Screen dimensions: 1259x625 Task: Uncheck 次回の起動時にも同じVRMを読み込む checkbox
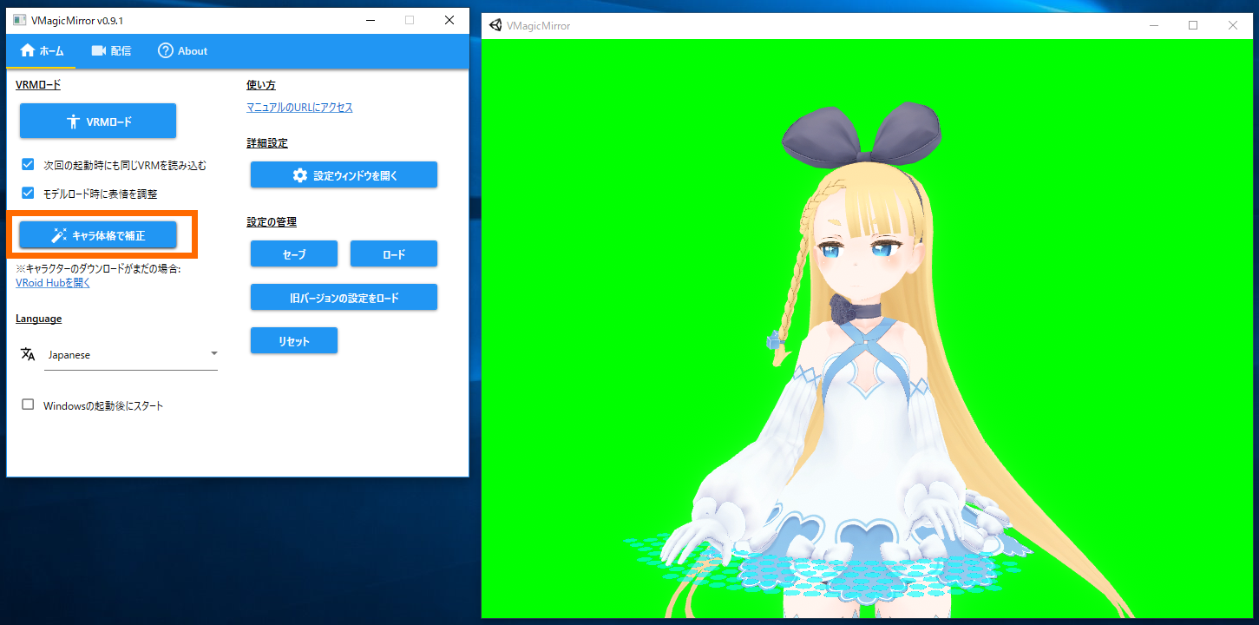point(28,164)
